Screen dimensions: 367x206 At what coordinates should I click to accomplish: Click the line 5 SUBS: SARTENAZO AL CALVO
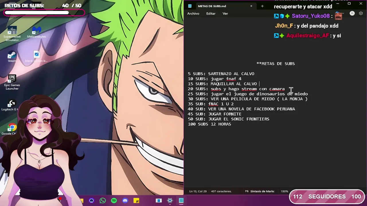(221, 74)
